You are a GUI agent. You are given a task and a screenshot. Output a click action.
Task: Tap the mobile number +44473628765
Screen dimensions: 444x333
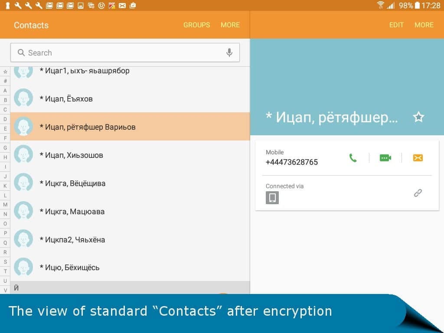(292, 162)
